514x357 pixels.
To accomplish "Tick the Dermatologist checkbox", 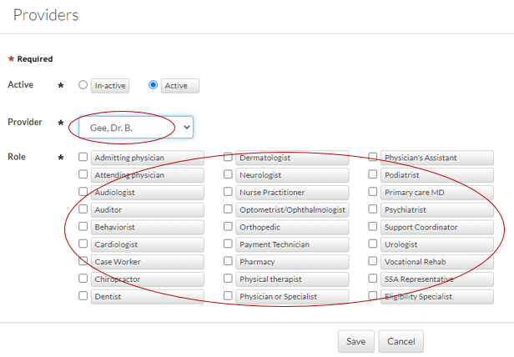I will [228, 157].
